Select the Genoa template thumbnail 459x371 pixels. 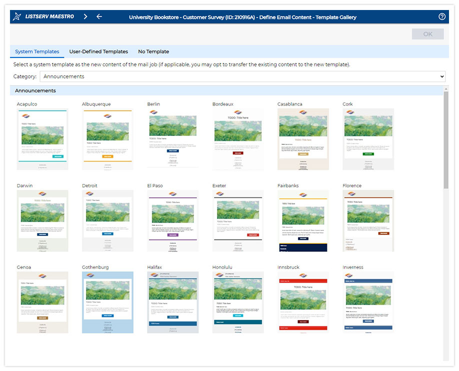pos(42,302)
